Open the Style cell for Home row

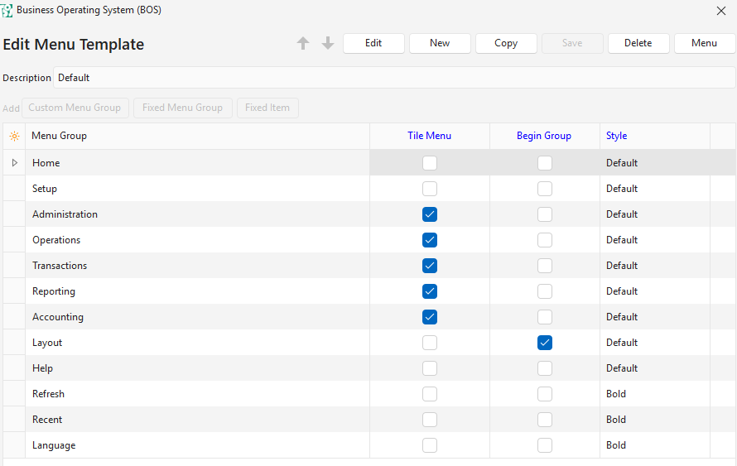[x=654, y=163]
